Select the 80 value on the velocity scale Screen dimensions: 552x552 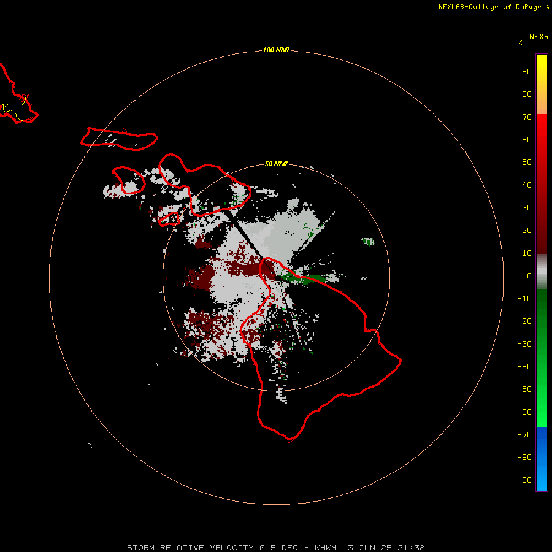click(527, 94)
